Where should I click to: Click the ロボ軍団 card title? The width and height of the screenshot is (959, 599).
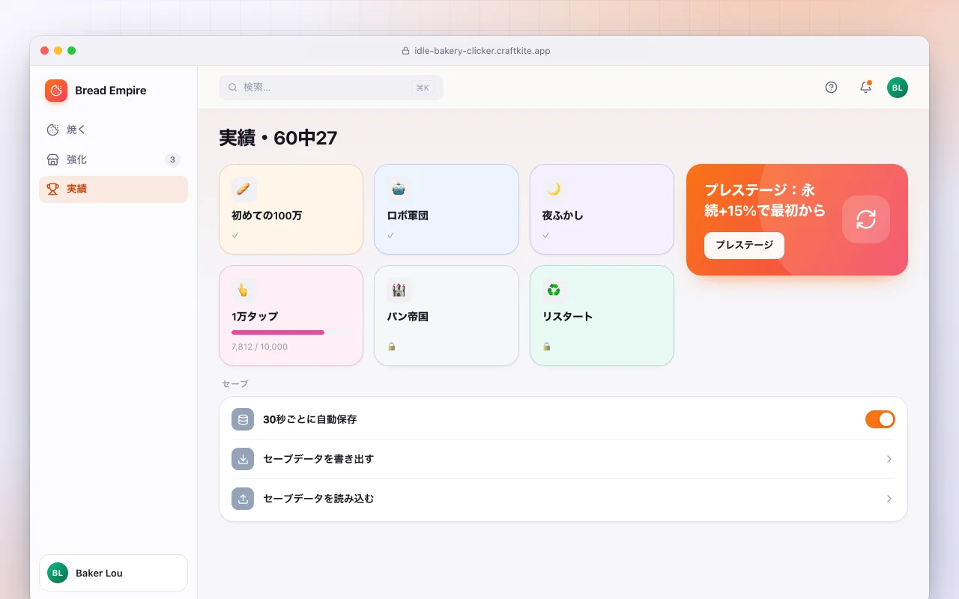[x=408, y=216]
